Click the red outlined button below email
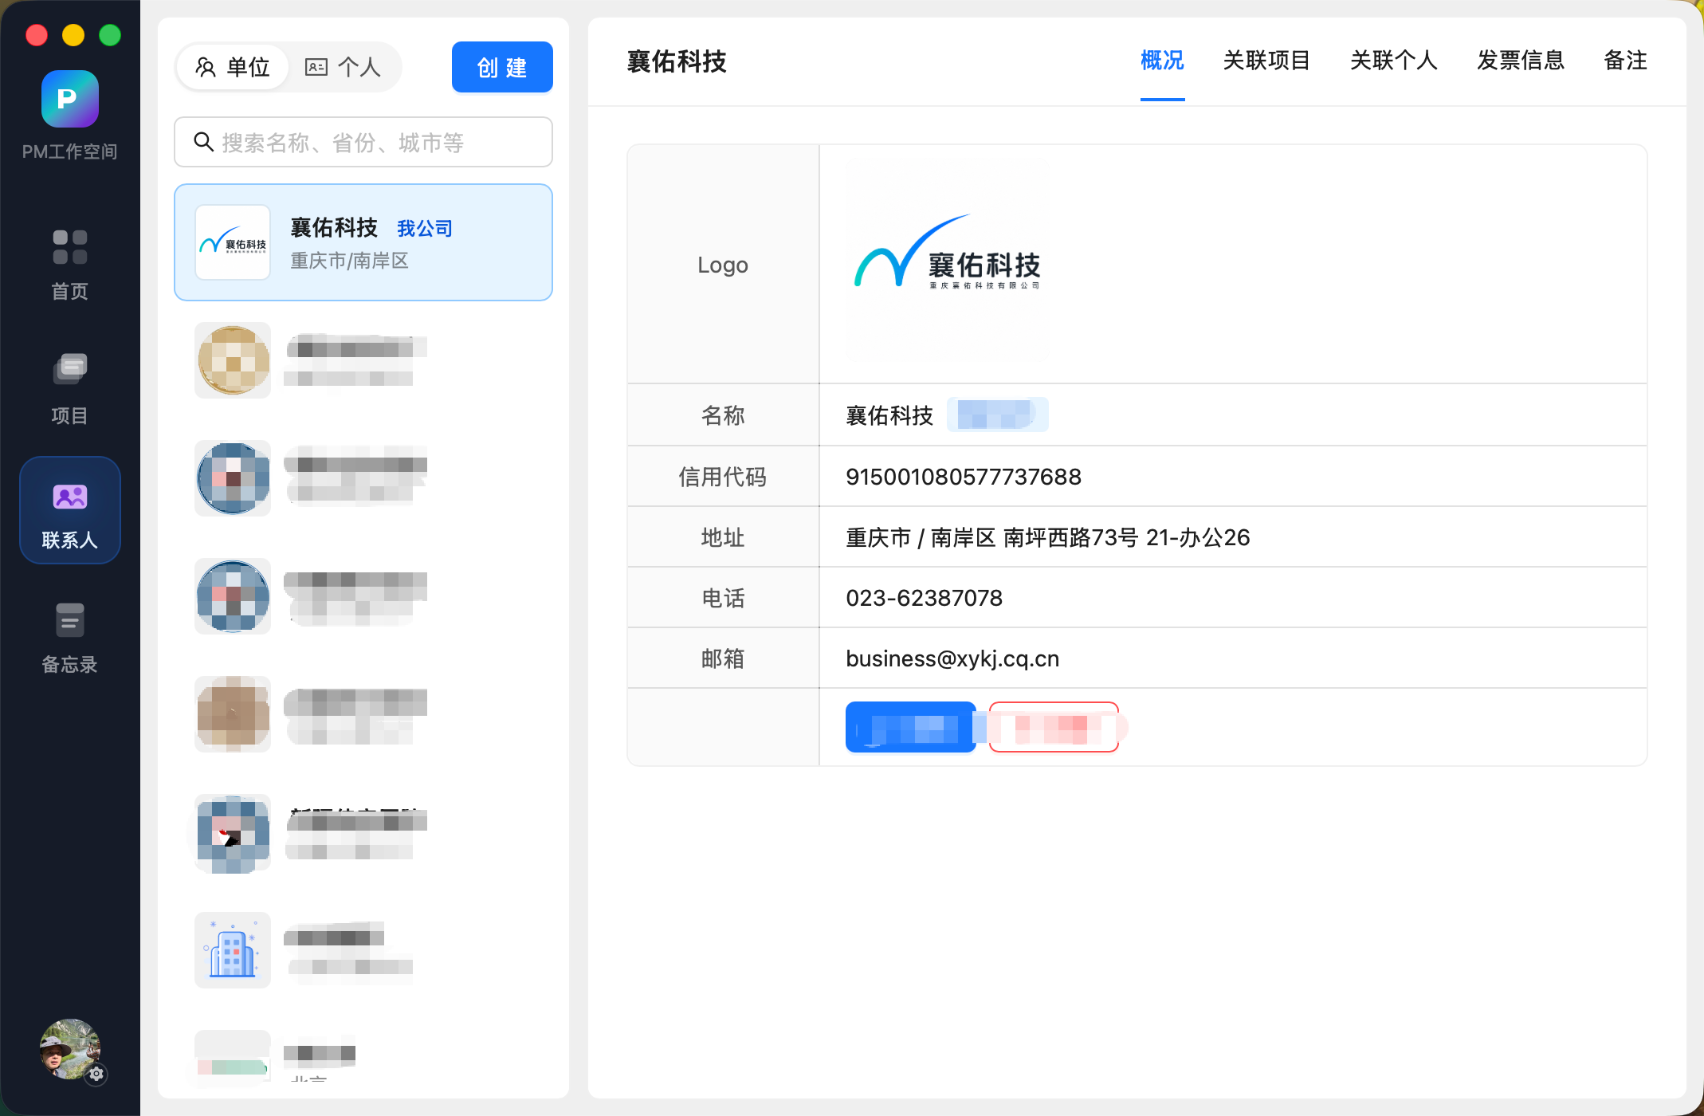This screenshot has height=1116, width=1704. point(1054,727)
